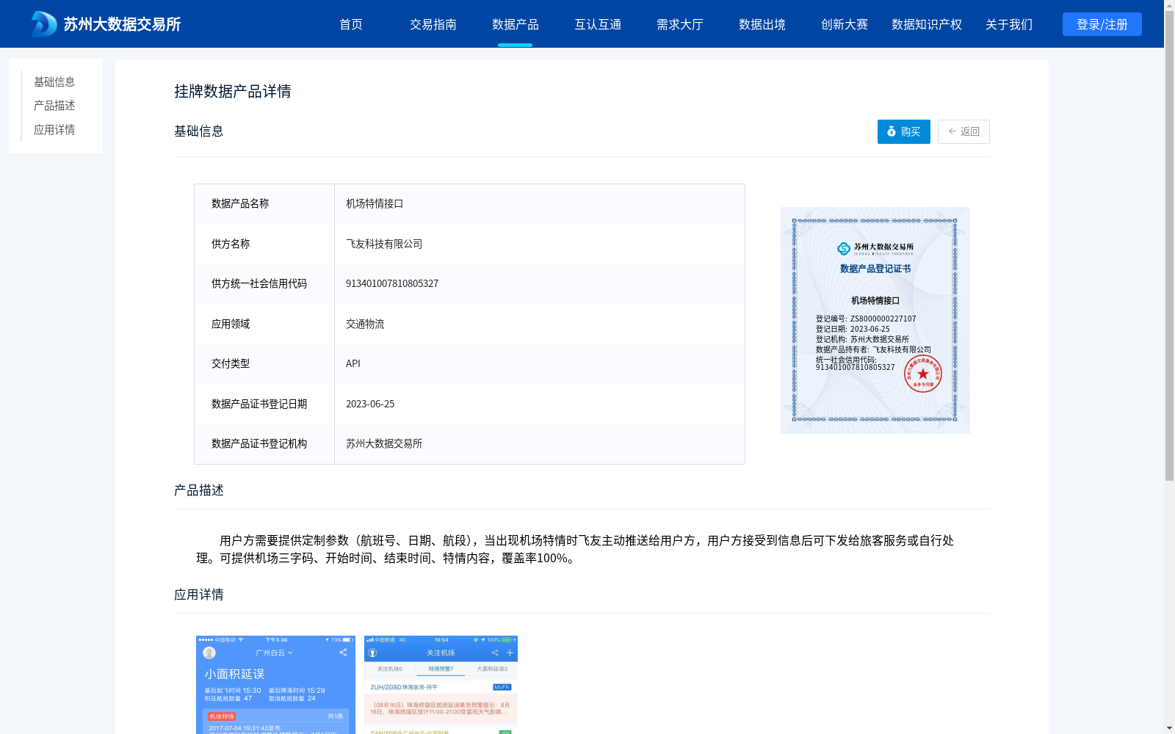This screenshot has height=734, width=1175.
Task: Select the credit code 913401007810805327 in the table
Action: click(x=392, y=283)
